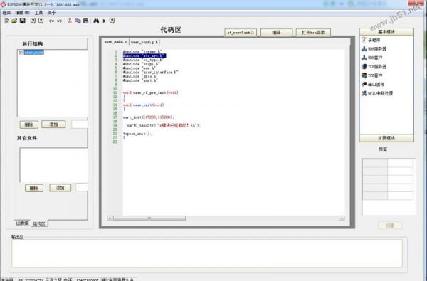Click the #include "user_interface.h" line

pos(150,72)
